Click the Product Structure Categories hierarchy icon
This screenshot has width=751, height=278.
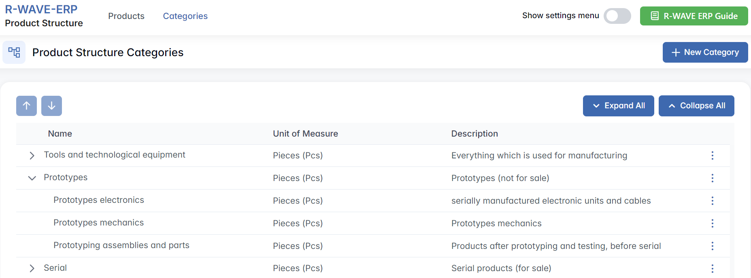click(x=14, y=53)
